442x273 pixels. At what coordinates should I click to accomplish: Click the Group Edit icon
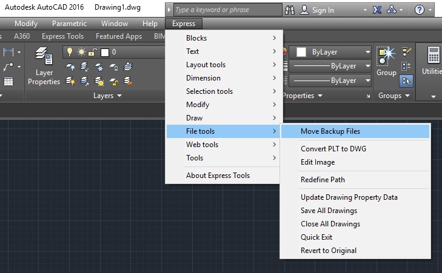[406, 51]
